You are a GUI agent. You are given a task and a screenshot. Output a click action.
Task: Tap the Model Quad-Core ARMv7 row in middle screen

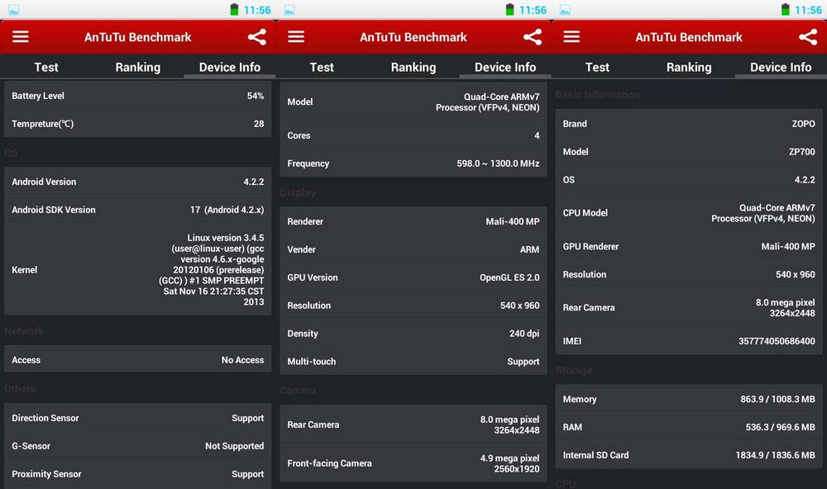click(x=413, y=102)
